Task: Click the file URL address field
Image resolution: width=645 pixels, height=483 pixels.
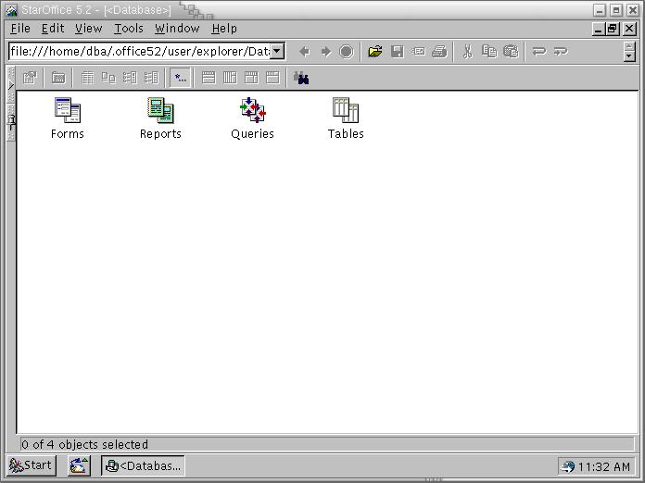Action: click(140, 51)
